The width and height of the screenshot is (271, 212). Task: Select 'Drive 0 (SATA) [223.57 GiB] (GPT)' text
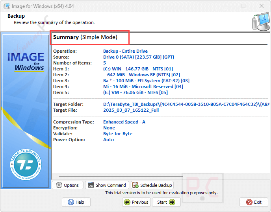[139, 57]
